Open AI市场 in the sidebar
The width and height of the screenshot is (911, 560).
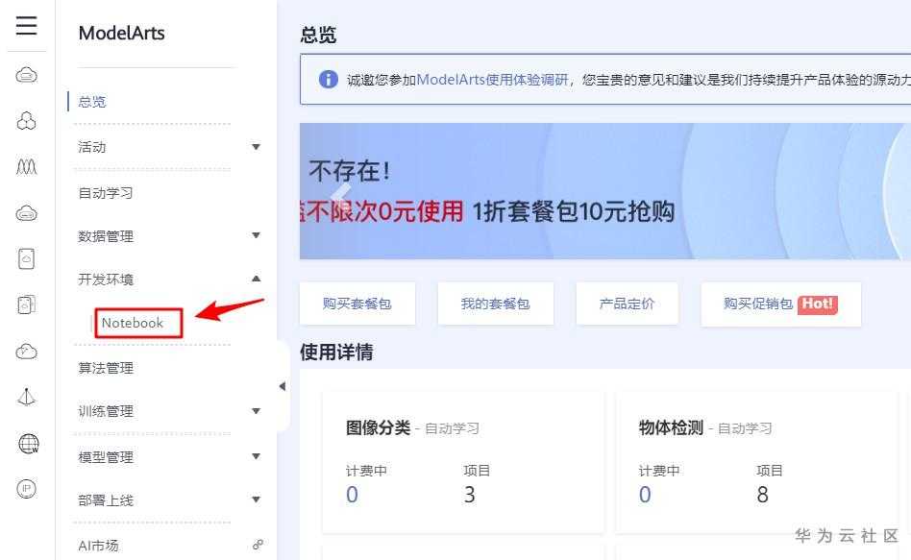coord(98,546)
